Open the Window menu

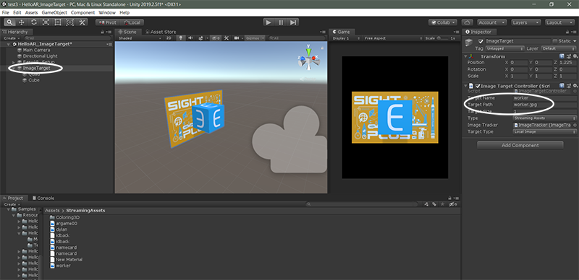coord(107,12)
